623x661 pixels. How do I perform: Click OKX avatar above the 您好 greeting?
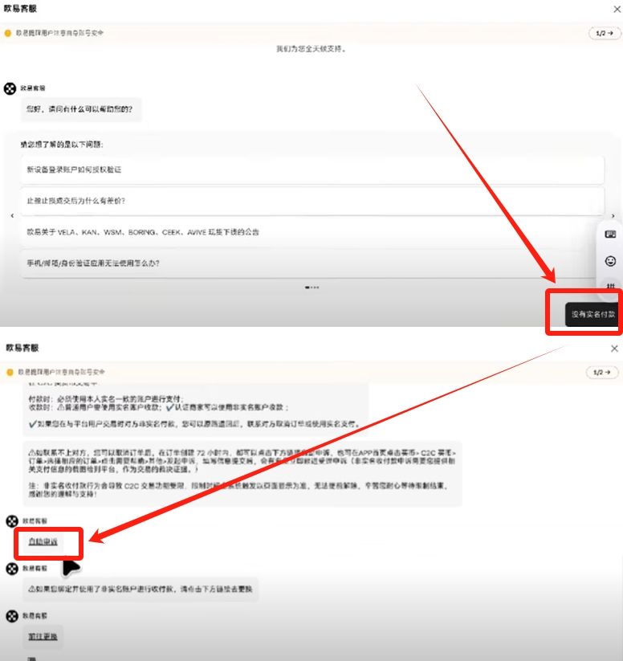pos(10,88)
